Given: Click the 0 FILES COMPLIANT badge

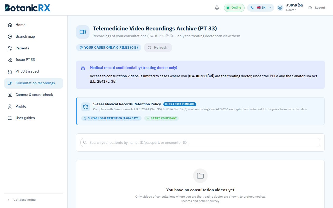Looking at the screenshot, I should coord(162,118).
